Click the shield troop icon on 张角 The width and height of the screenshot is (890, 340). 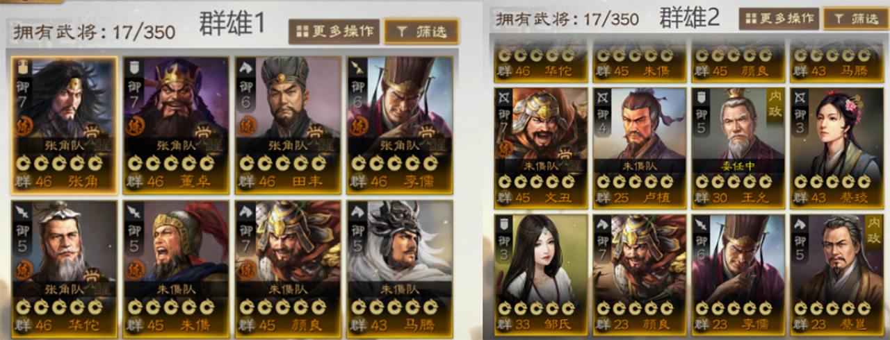[23, 67]
